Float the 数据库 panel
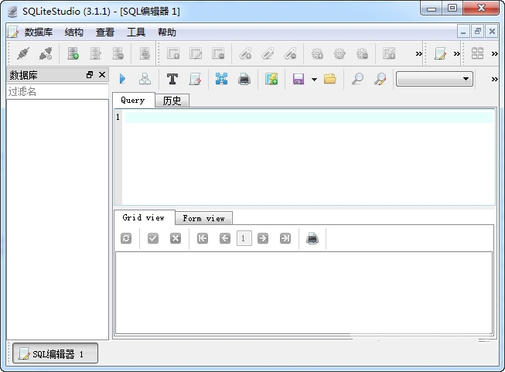The height and width of the screenshot is (372, 505). click(x=90, y=75)
